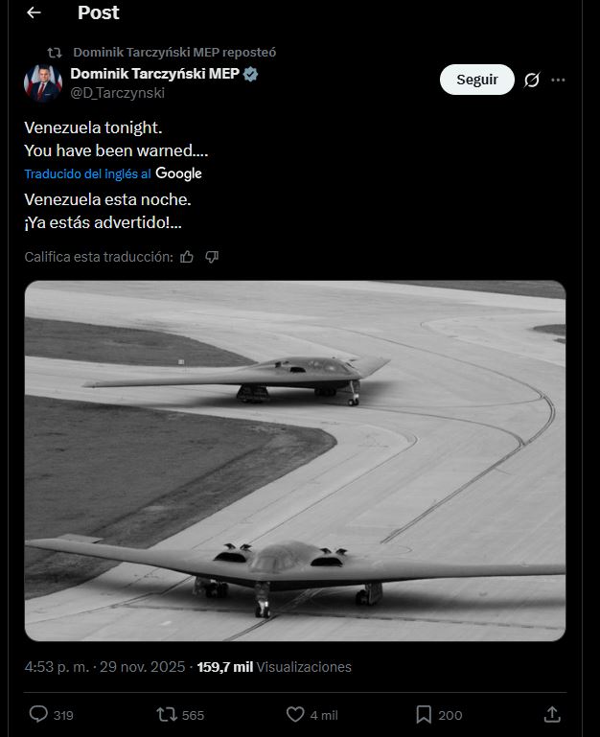Screen dimensions: 600x737
Task: Click the 159,7 mil Visualizaciones count
Action: [x=274, y=667]
